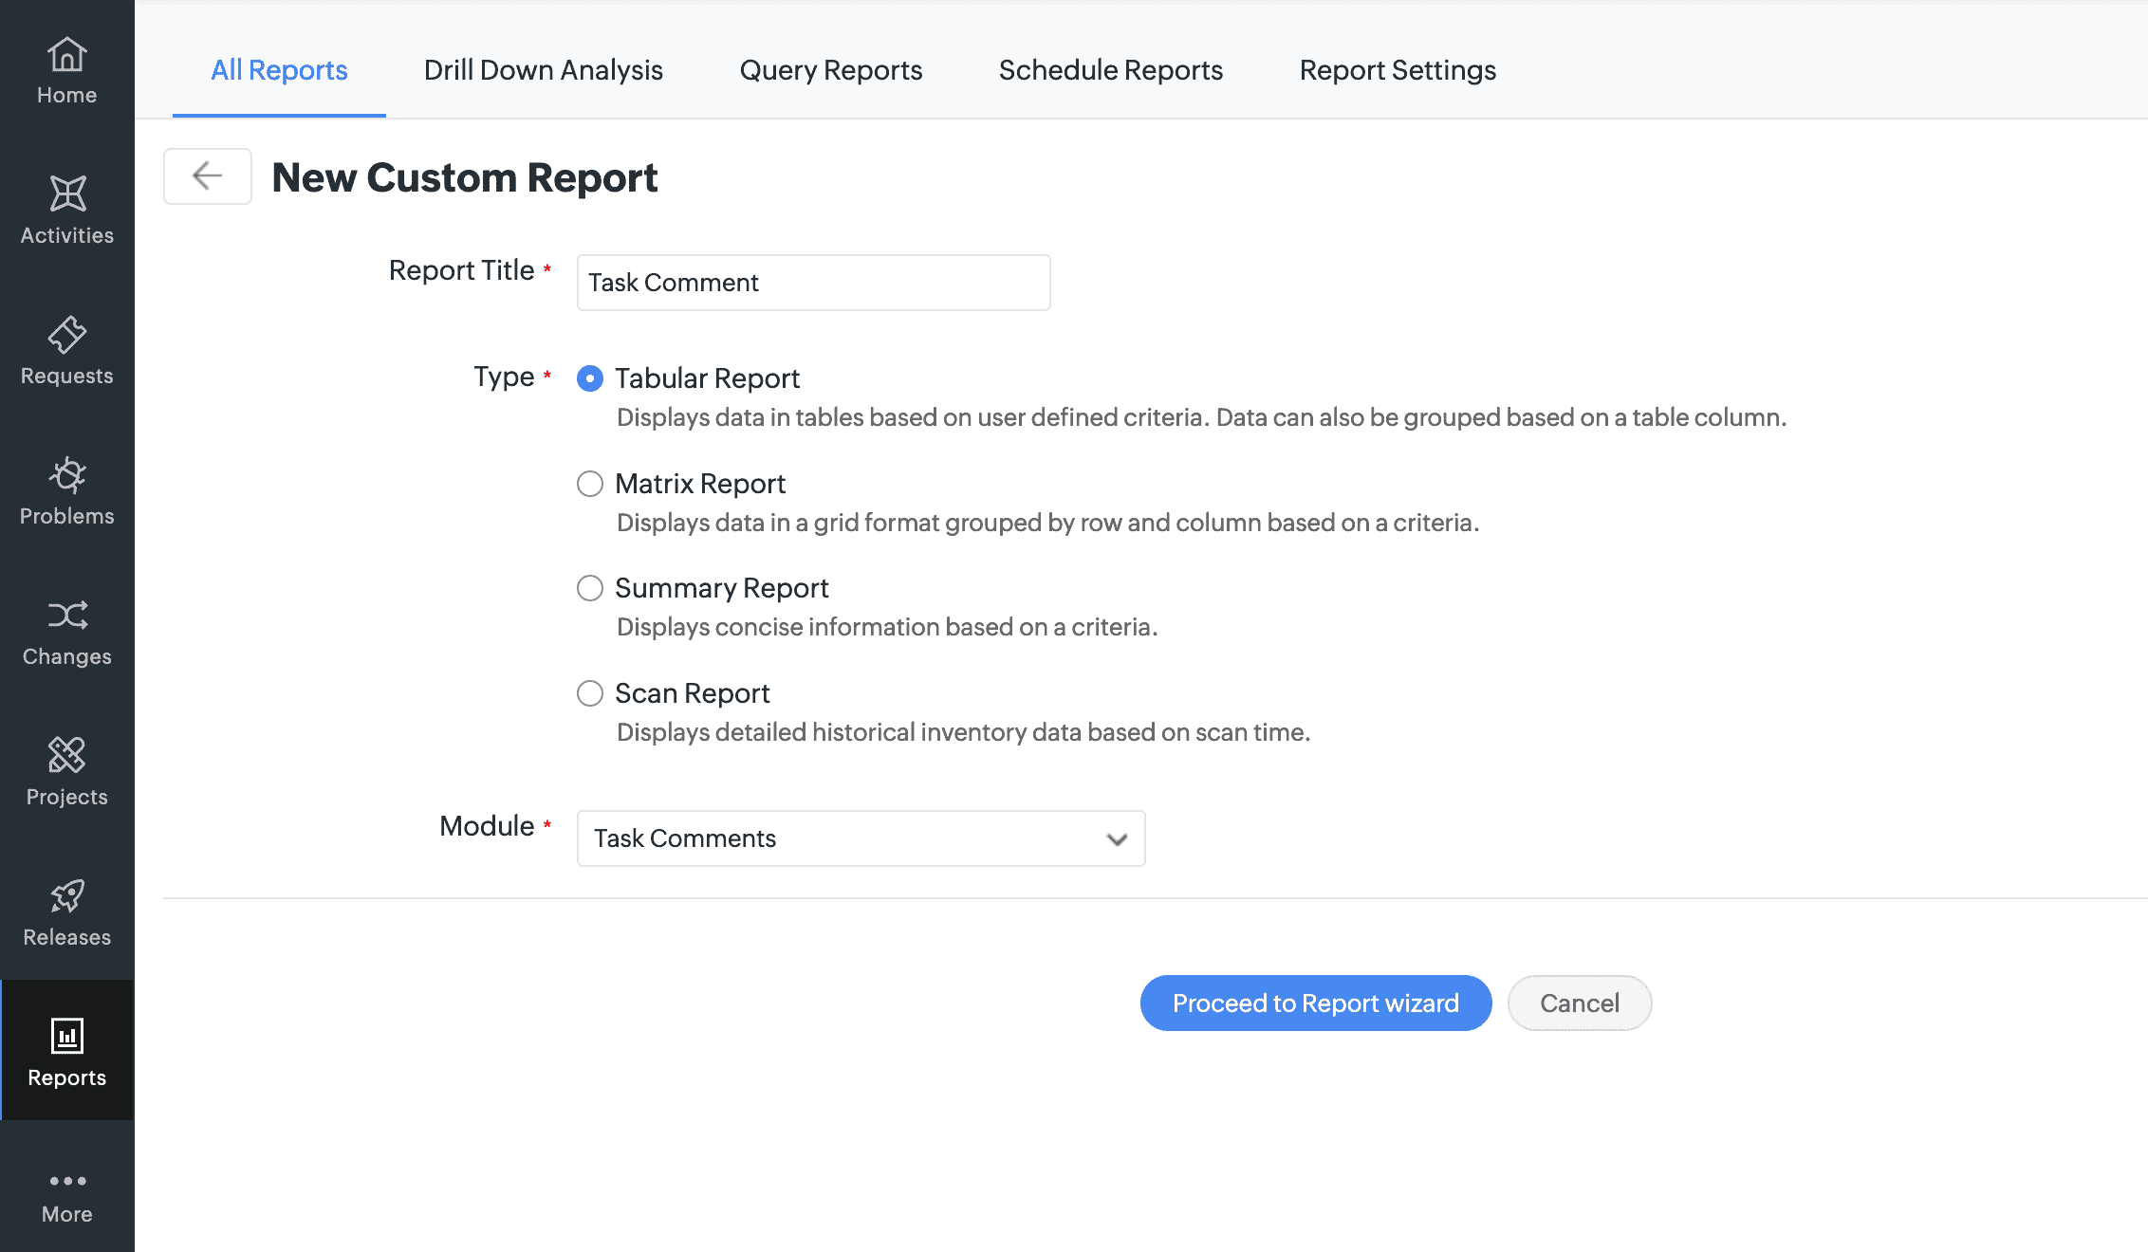
Task: Click the Cancel button
Action: pos(1580,1002)
